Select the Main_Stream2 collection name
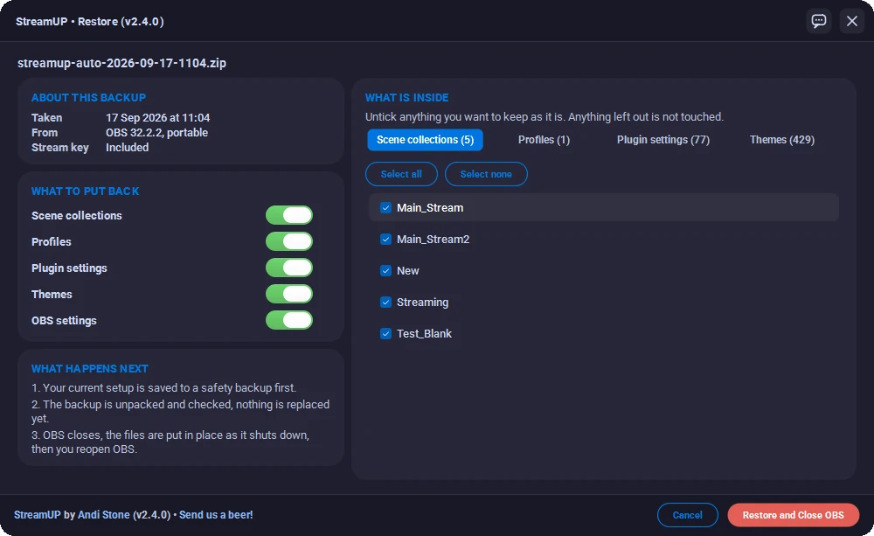Screen dimensions: 874x536 click(x=434, y=240)
